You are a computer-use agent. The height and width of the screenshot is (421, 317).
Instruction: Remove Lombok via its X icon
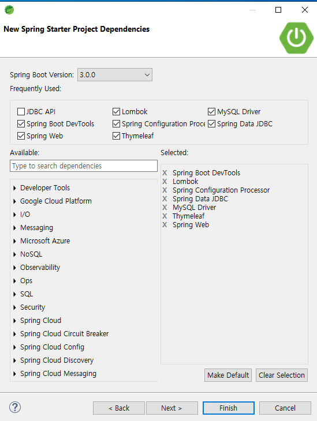(x=165, y=182)
